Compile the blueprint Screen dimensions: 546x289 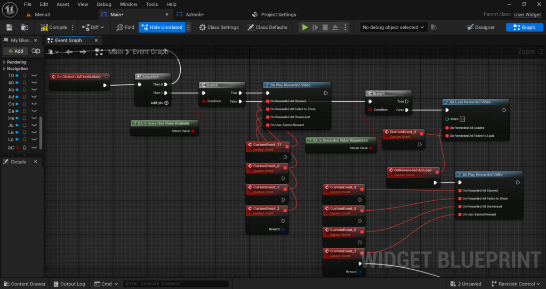[x=54, y=27]
